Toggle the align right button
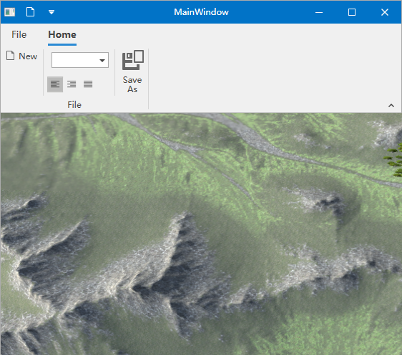 point(72,84)
